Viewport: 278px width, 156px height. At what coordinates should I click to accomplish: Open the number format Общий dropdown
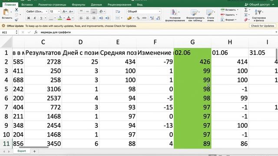(160, 12)
